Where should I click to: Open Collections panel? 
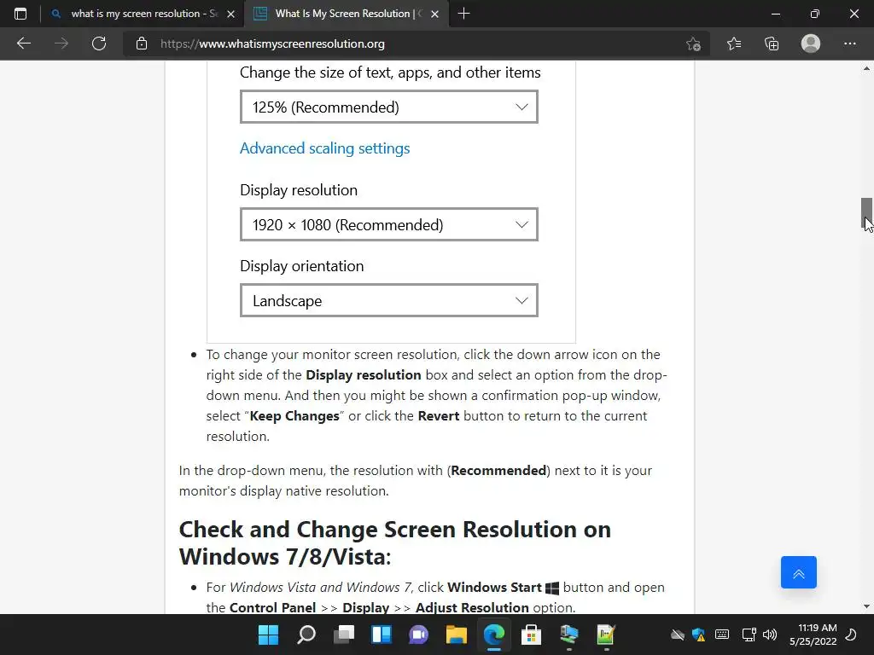click(772, 43)
